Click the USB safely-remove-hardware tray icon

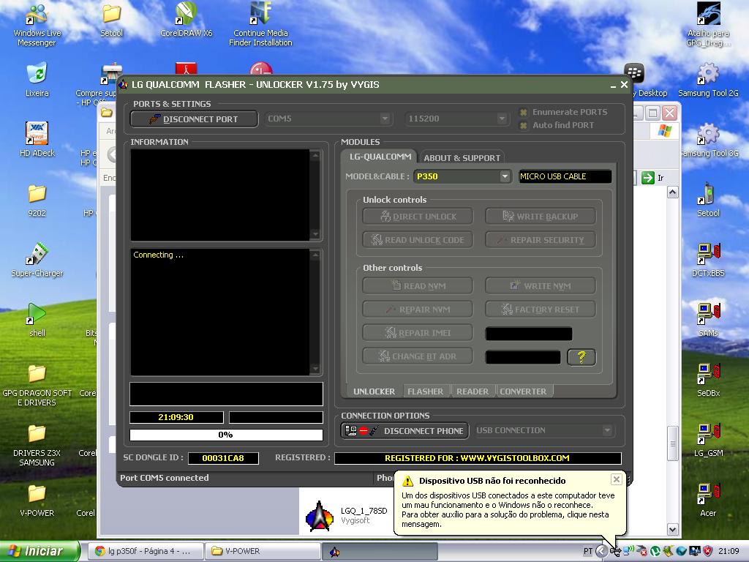click(615, 551)
